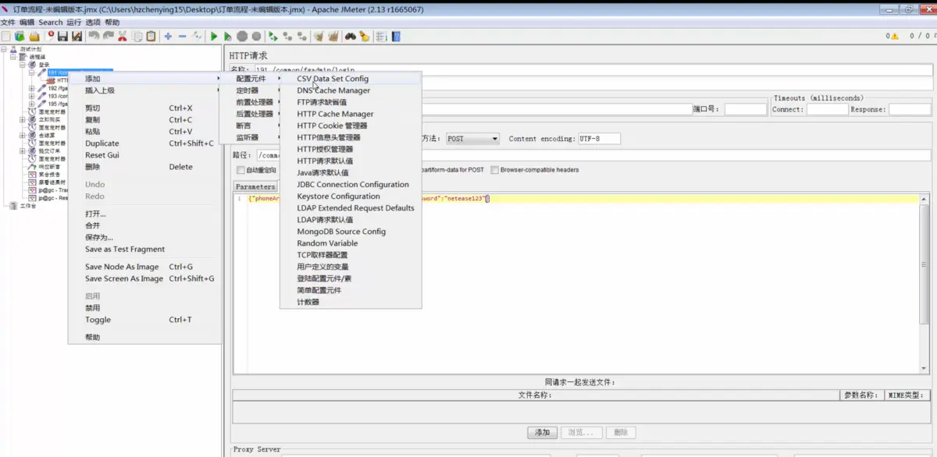The height and width of the screenshot is (457, 937).
Task: Click Remote Start All icon
Action: (273, 36)
